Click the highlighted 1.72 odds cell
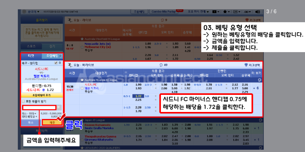The height and width of the screenshot is (152, 305). [x=138, y=96]
